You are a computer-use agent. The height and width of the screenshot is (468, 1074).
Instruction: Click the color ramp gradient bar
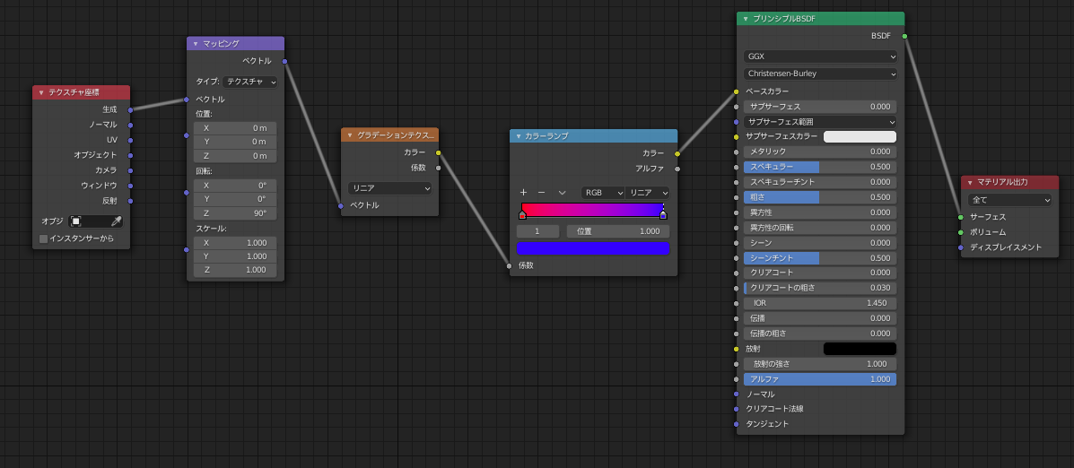click(592, 209)
